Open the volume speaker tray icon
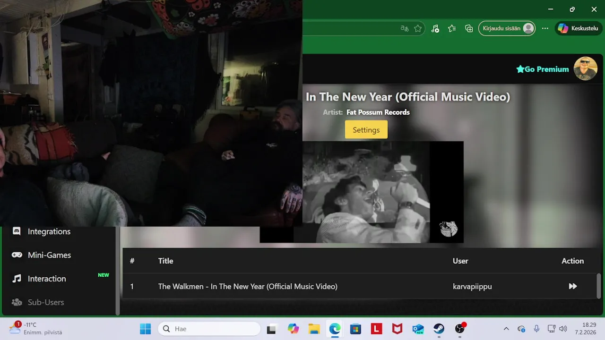This screenshot has width=605, height=340. tap(562, 329)
